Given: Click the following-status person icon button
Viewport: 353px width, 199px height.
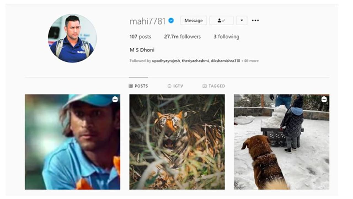Looking at the screenshot, I should click(221, 20).
